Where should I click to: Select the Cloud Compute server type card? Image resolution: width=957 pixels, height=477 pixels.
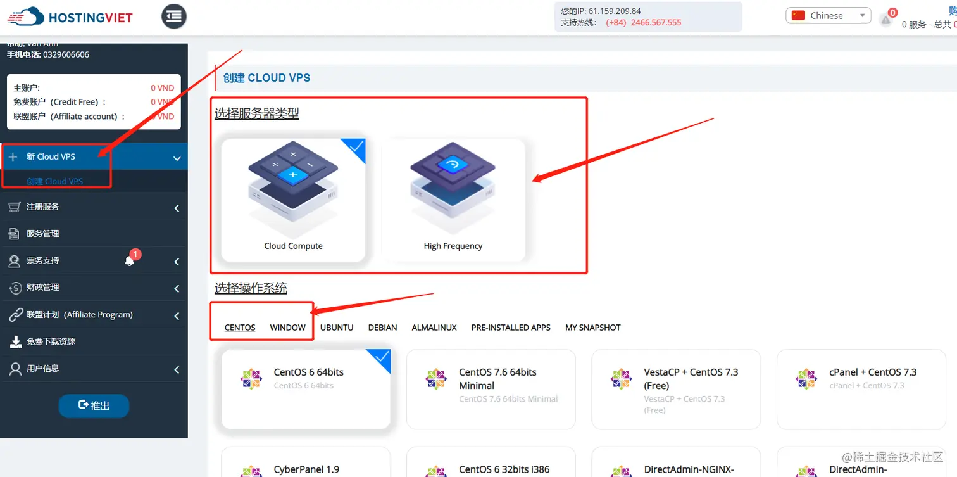pos(293,200)
